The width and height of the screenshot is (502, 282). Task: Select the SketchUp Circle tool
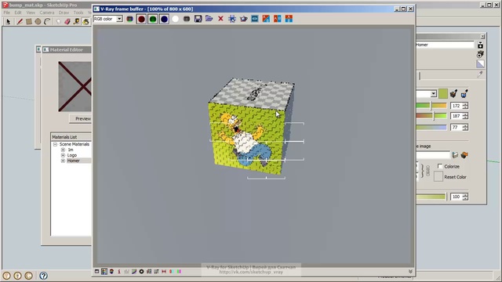38,21
